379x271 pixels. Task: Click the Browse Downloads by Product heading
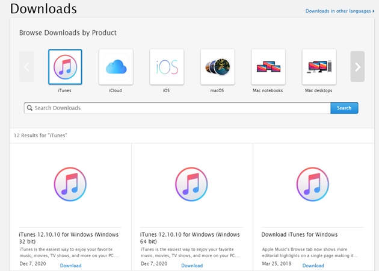click(68, 33)
